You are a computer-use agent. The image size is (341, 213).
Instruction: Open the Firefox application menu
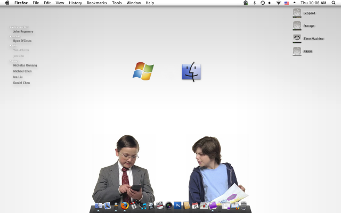[x=21, y=3]
